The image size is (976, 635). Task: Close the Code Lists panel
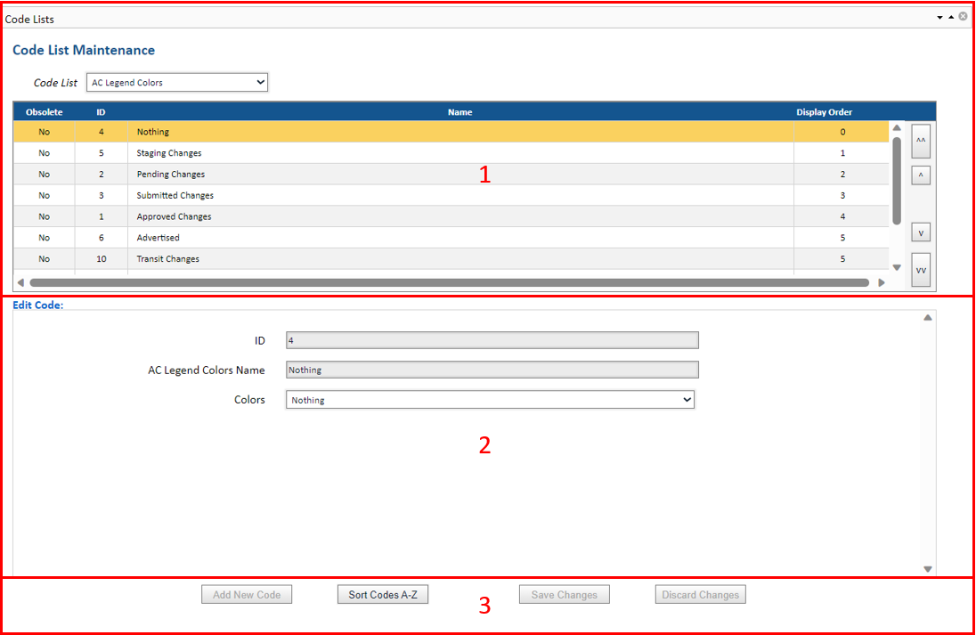(963, 17)
